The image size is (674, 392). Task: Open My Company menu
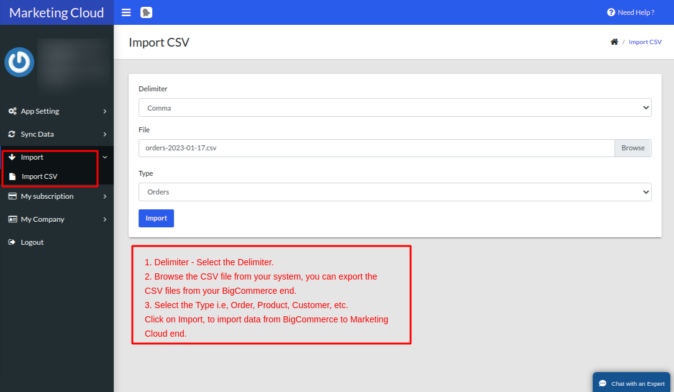pyautogui.click(x=57, y=219)
